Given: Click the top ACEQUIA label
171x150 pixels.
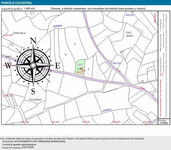Looking at the screenshot, I should tap(58, 26).
